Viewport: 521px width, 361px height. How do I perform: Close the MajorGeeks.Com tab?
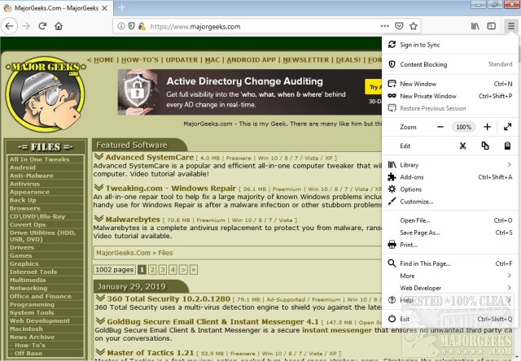104,8
